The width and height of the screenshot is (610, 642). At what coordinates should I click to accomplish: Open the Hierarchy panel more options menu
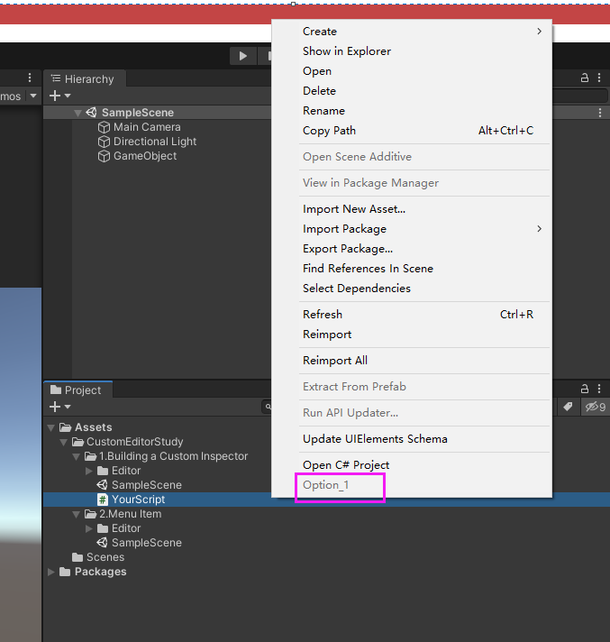599,78
